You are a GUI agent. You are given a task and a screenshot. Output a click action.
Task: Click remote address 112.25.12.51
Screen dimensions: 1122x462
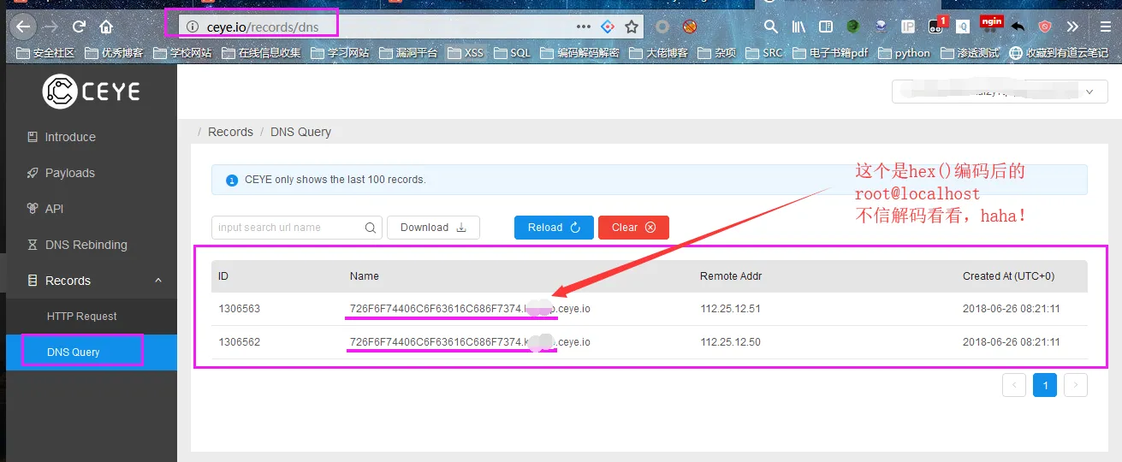(730, 309)
